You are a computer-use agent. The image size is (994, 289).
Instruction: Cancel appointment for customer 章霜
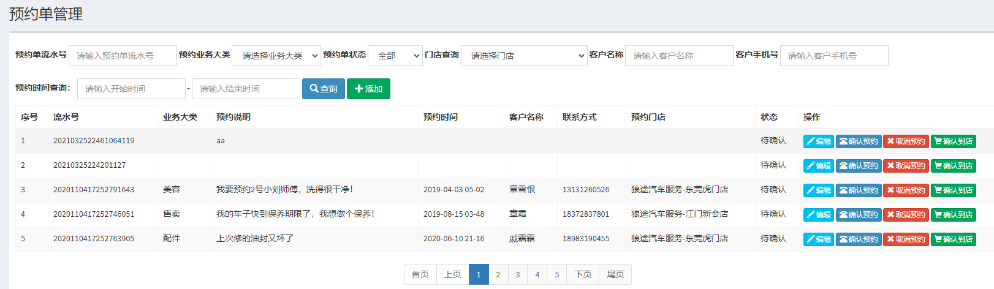(x=906, y=215)
